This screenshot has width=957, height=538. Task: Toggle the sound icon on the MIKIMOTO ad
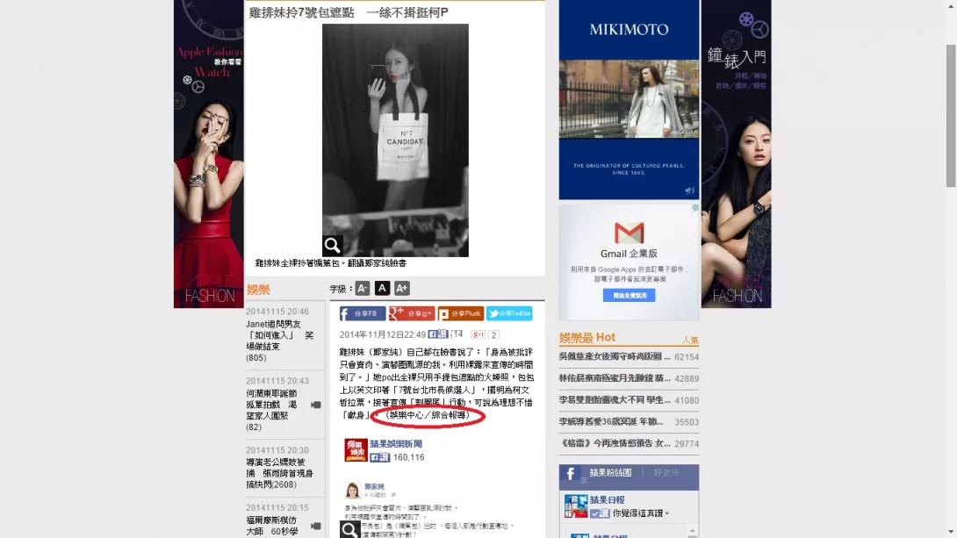[690, 191]
